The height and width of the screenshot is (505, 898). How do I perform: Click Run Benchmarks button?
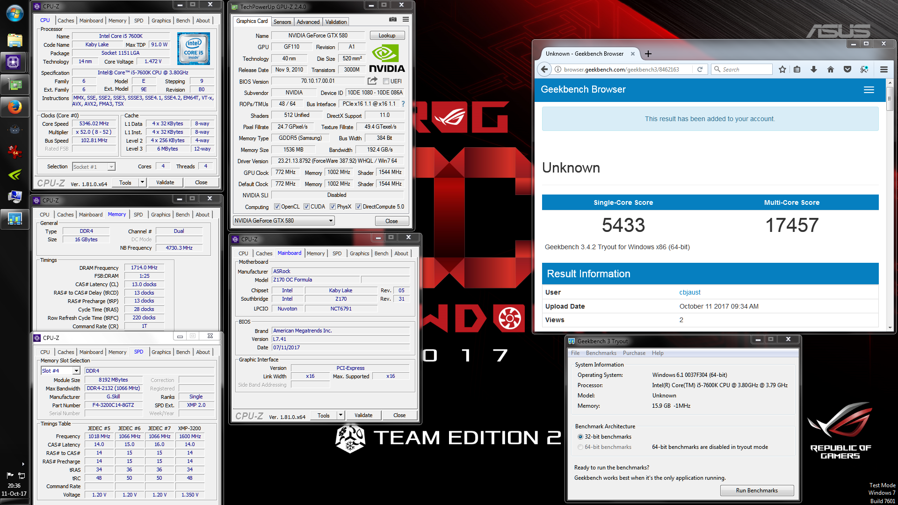757,491
